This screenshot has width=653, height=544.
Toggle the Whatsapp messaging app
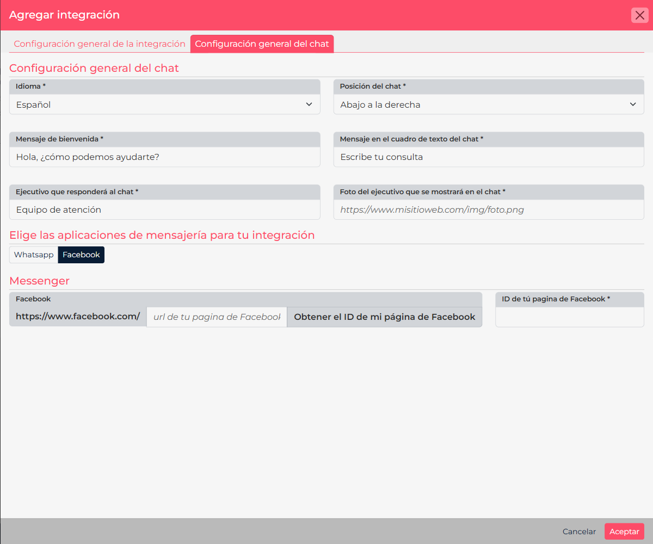coord(34,255)
